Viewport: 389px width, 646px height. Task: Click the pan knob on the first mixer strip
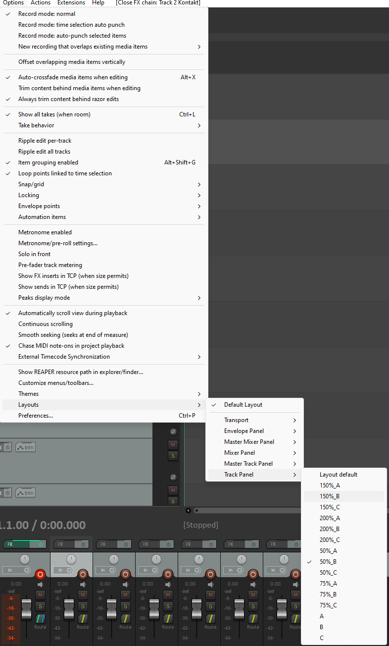click(x=25, y=559)
